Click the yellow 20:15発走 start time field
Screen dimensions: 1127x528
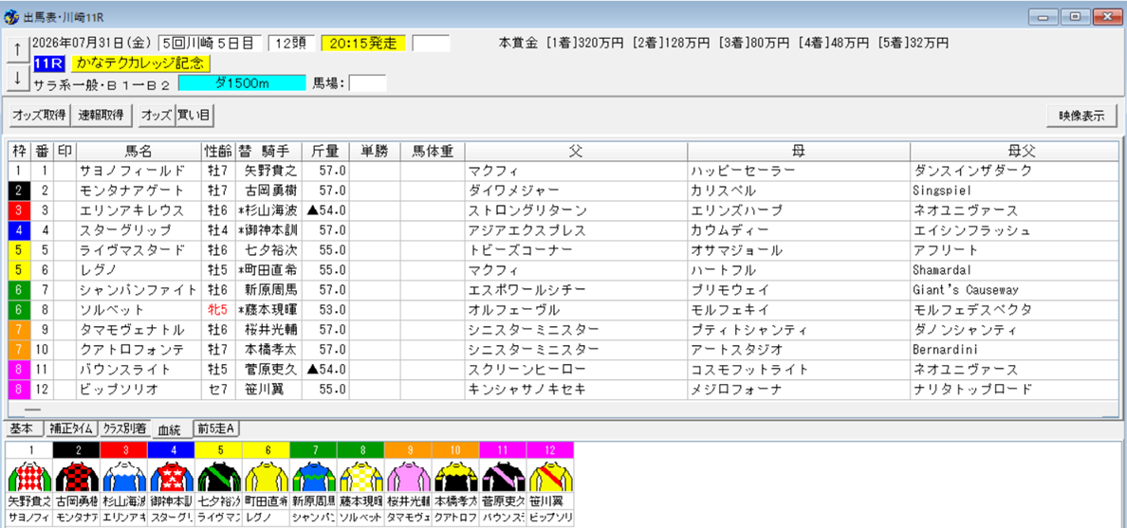click(x=363, y=43)
